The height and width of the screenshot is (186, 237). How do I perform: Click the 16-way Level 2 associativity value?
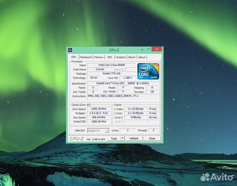(x=153, y=117)
